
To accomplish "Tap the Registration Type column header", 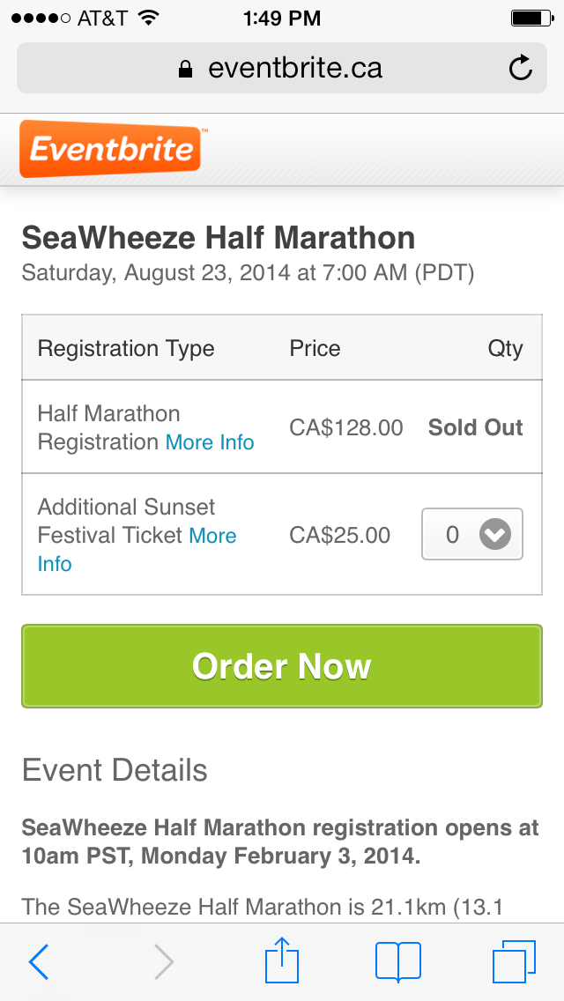I will [126, 348].
